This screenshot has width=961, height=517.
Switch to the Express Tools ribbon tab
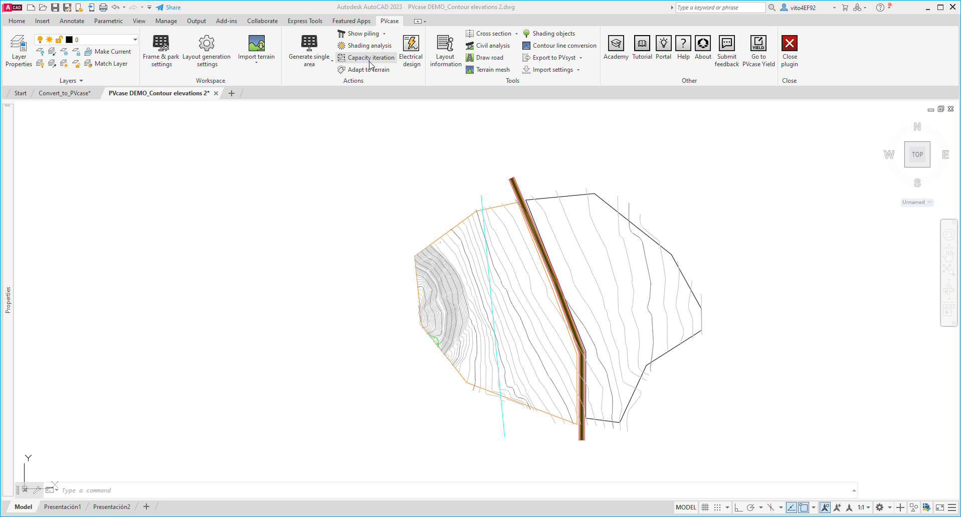305,21
